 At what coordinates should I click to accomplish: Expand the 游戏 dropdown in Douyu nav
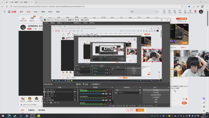(50, 12)
